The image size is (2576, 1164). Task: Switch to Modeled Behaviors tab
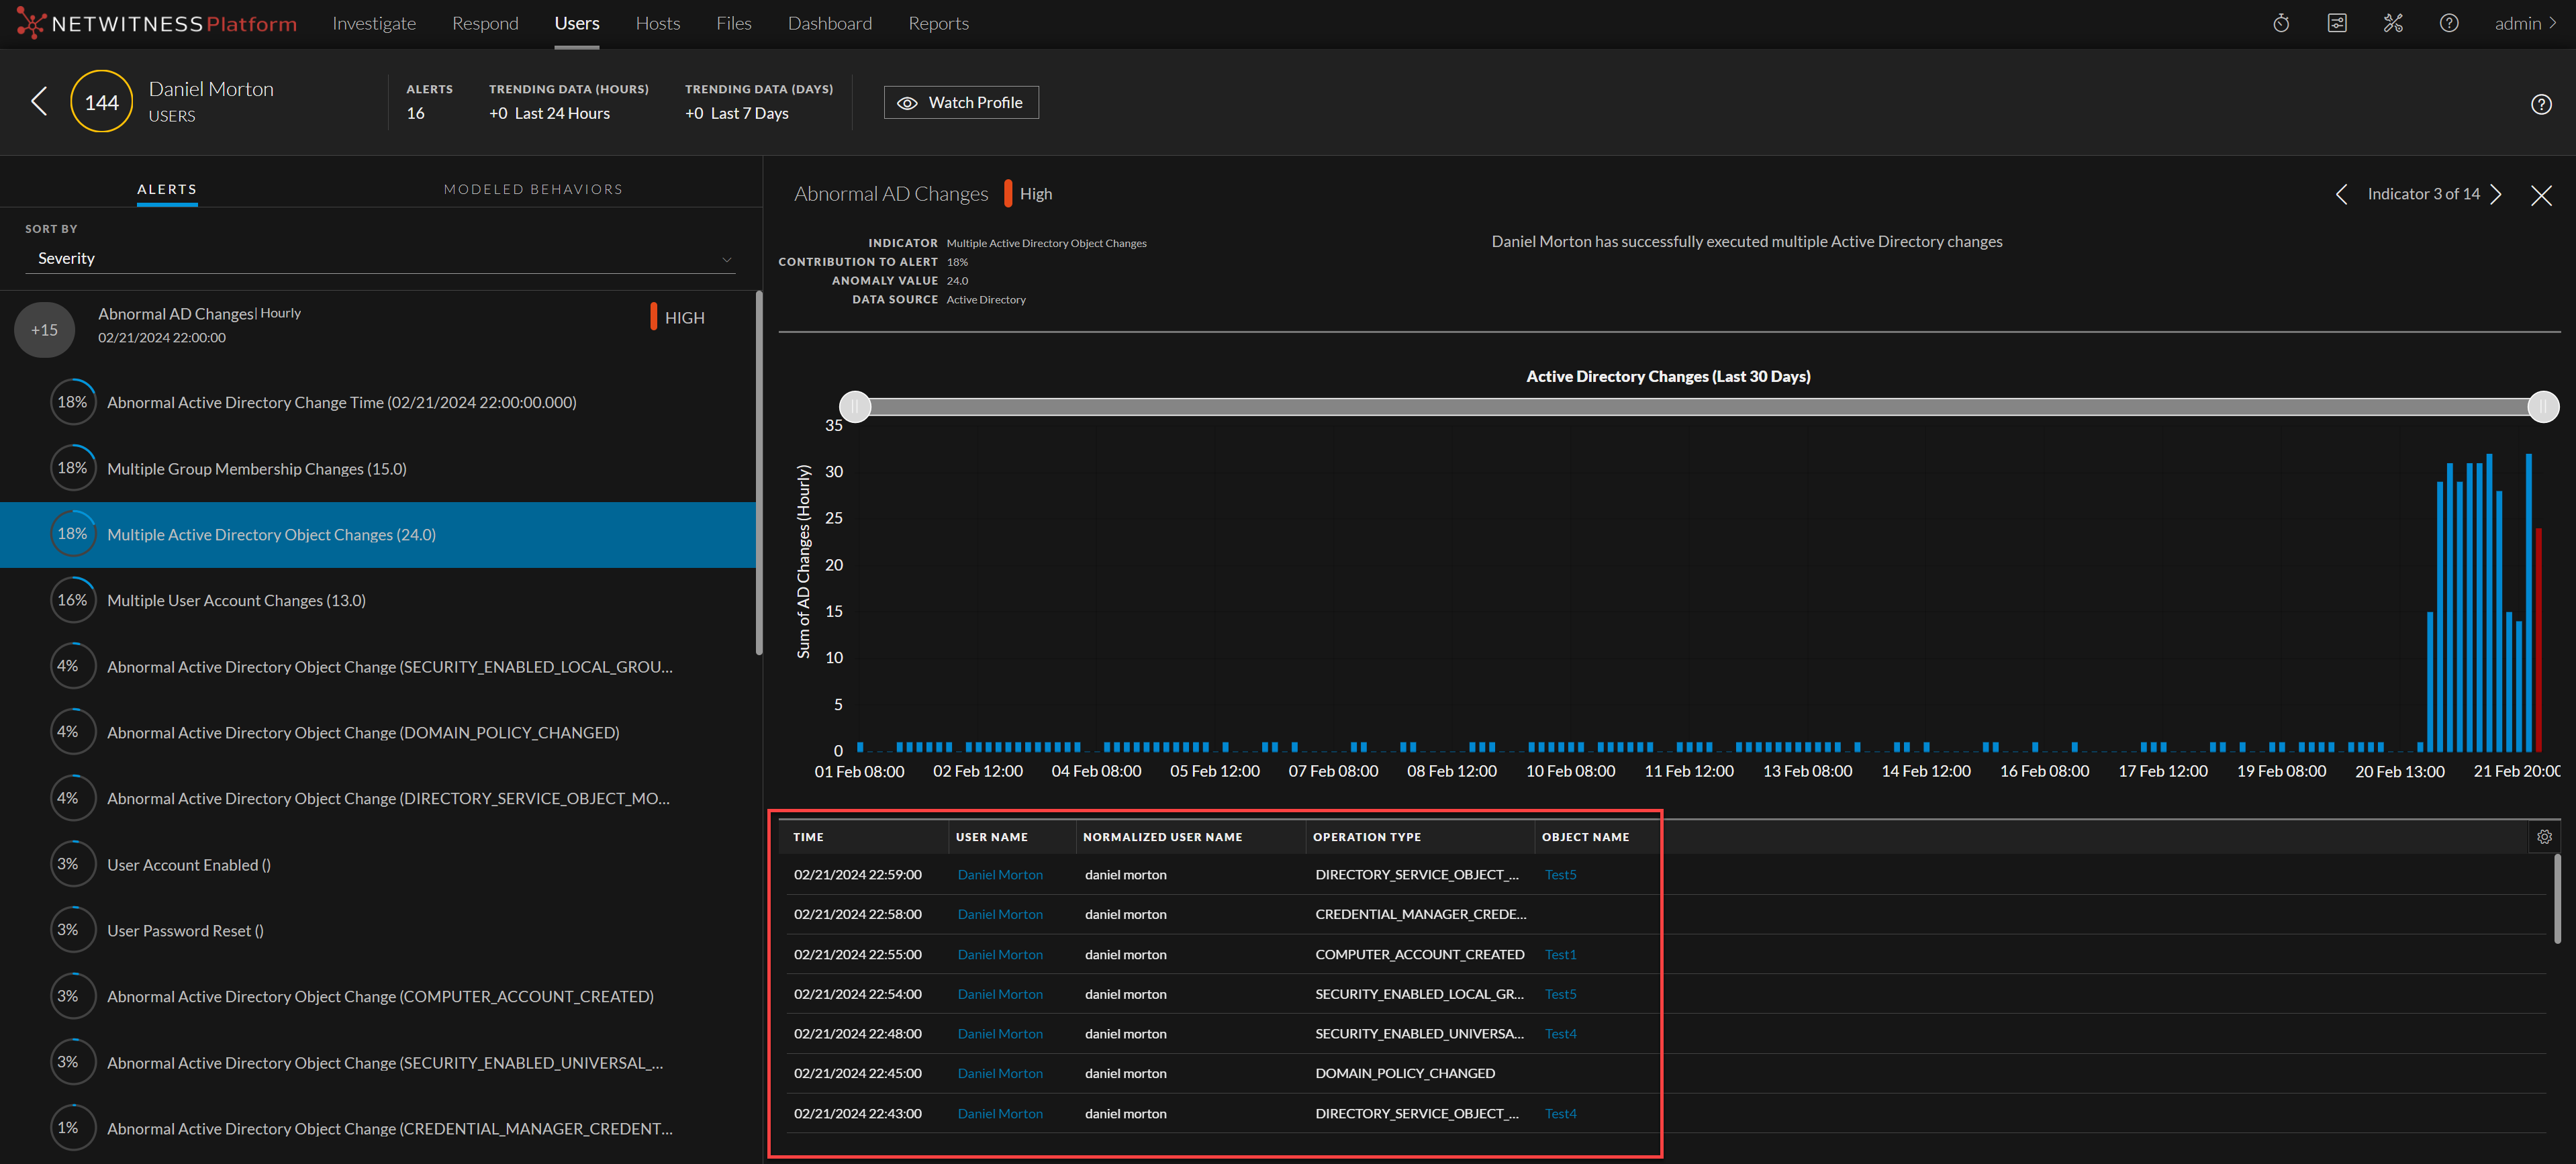tap(532, 189)
